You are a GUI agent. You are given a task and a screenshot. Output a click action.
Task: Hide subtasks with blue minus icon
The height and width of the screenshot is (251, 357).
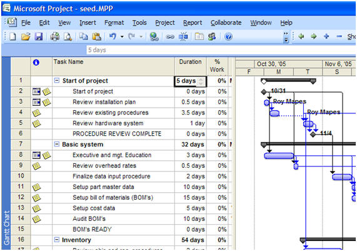(x=339, y=36)
